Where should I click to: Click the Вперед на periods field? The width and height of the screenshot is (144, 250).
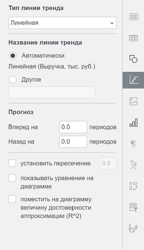(73, 127)
